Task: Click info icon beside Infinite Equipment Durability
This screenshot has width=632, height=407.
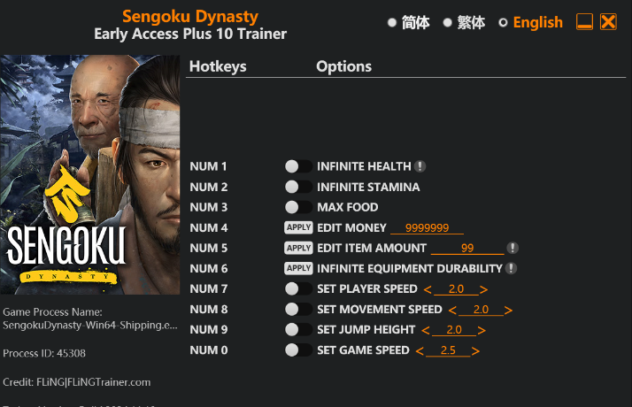Action: point(512,268)
